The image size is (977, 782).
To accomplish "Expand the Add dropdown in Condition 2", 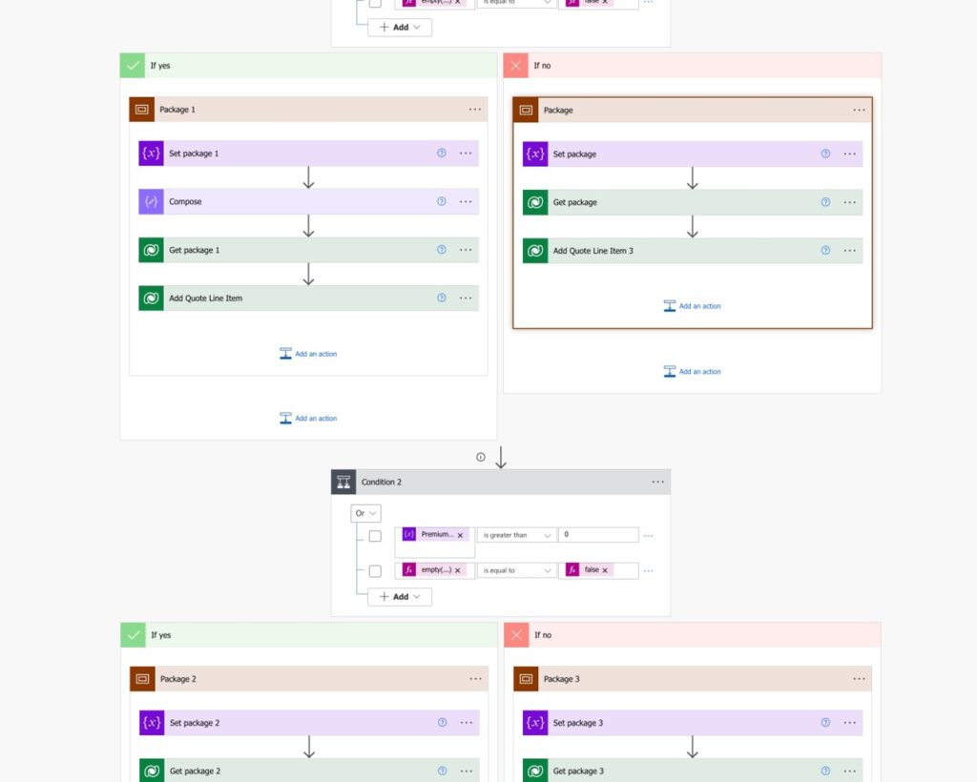I will click(x=400, y=597).
